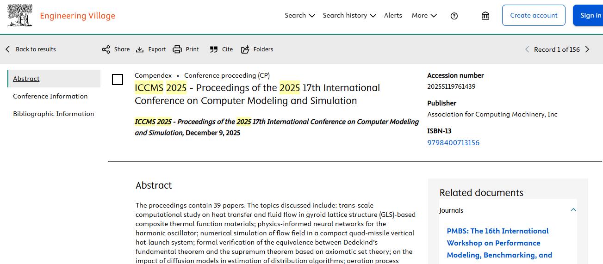Click the Engineering Village tree logo

pyautogui.click(x=20, y=15)
